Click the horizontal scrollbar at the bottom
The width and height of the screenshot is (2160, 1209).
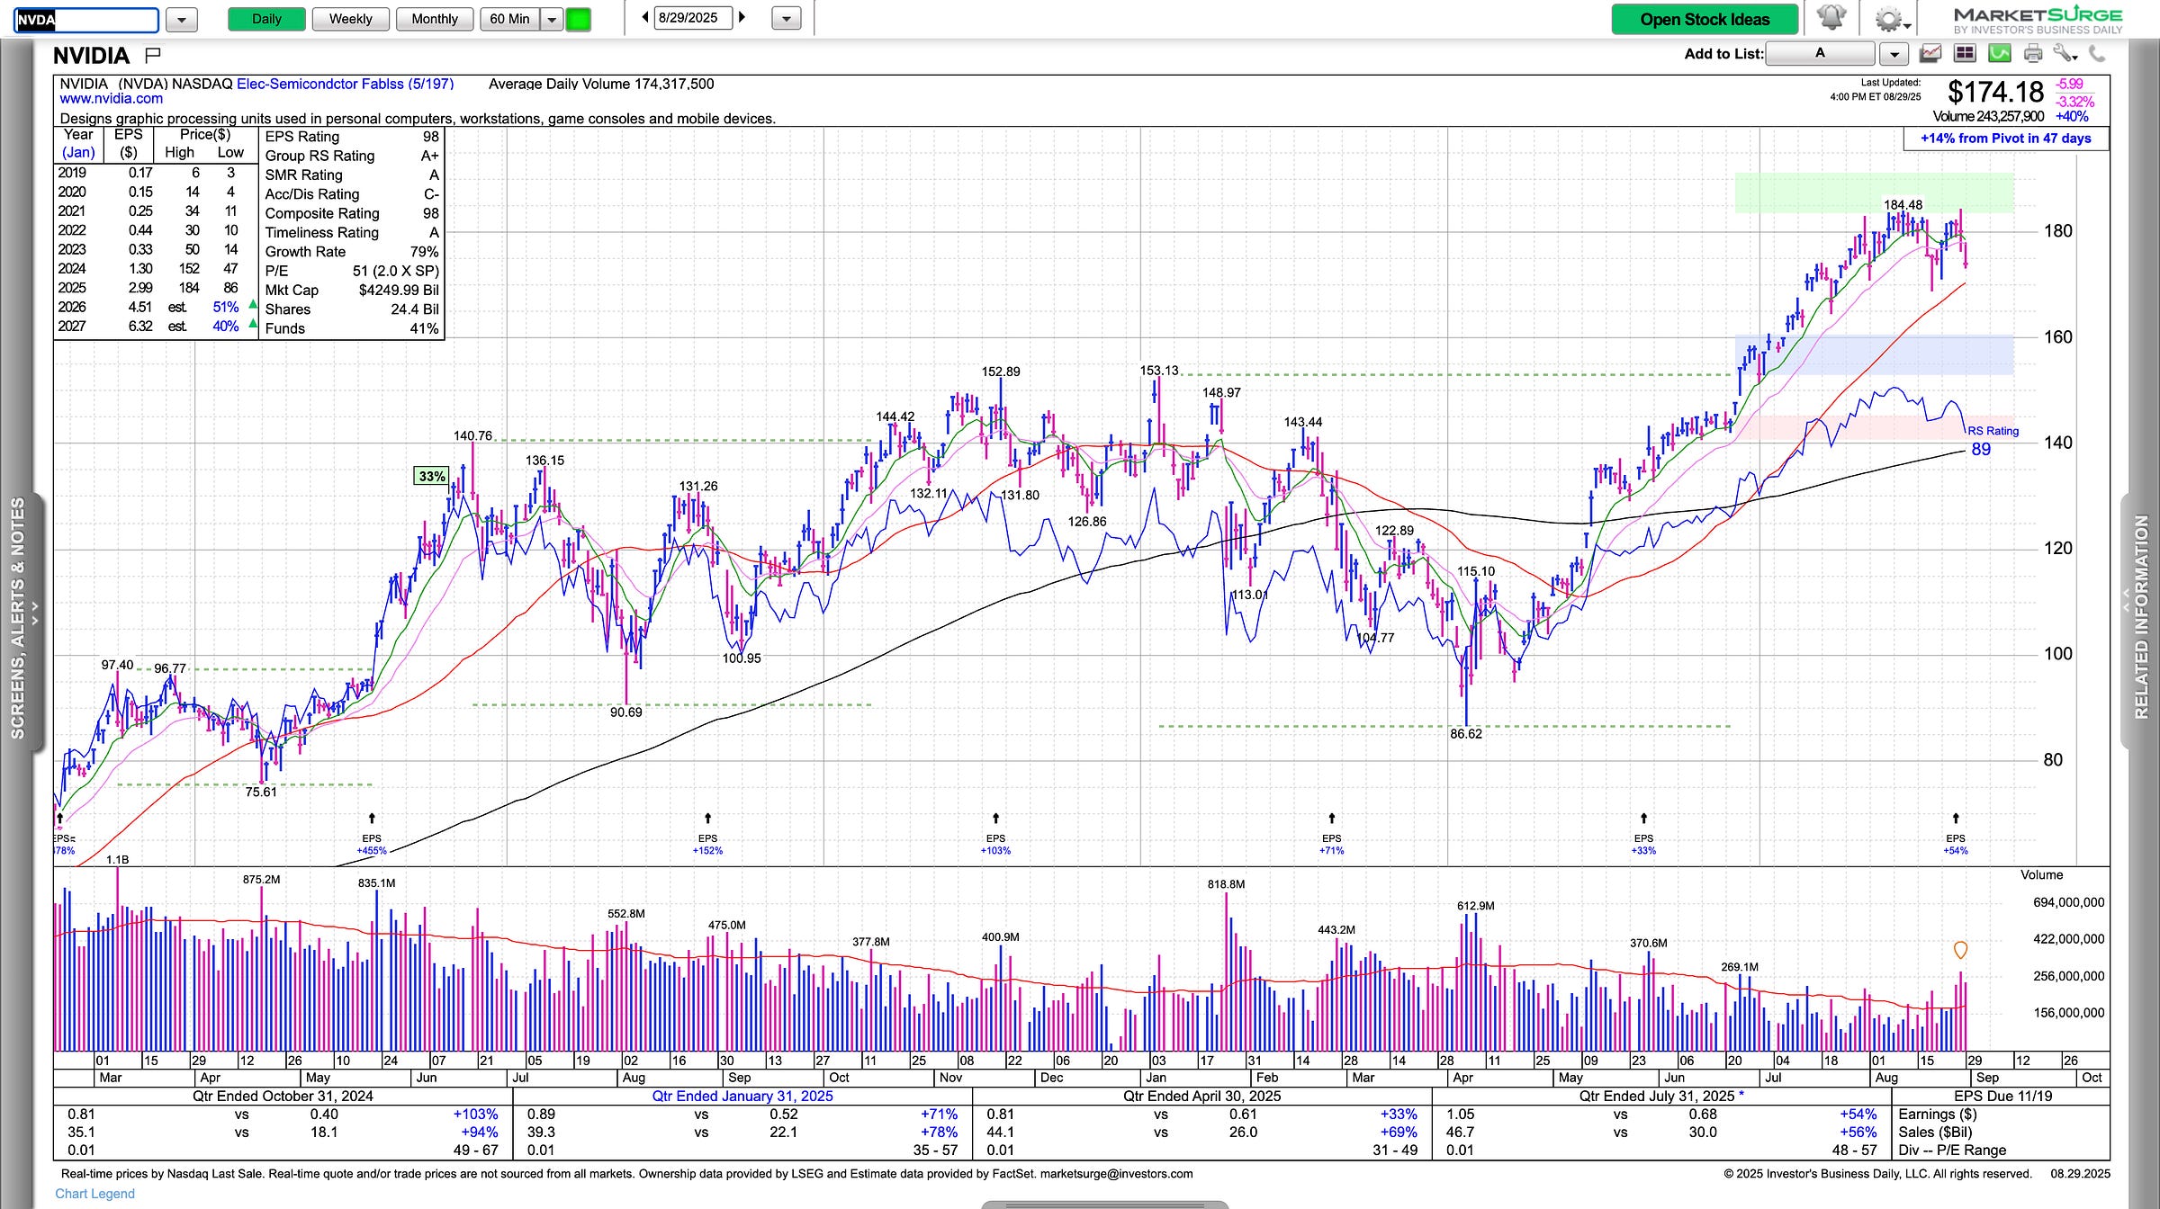1104,1204
